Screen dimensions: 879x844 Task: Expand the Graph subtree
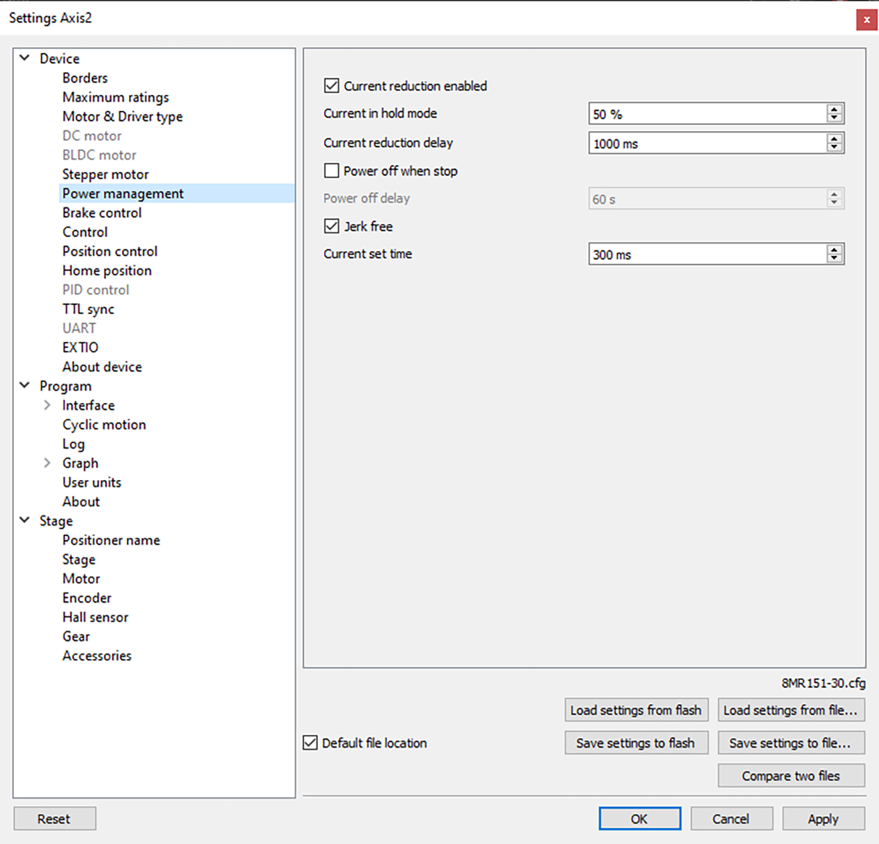(x=46, y=463)
